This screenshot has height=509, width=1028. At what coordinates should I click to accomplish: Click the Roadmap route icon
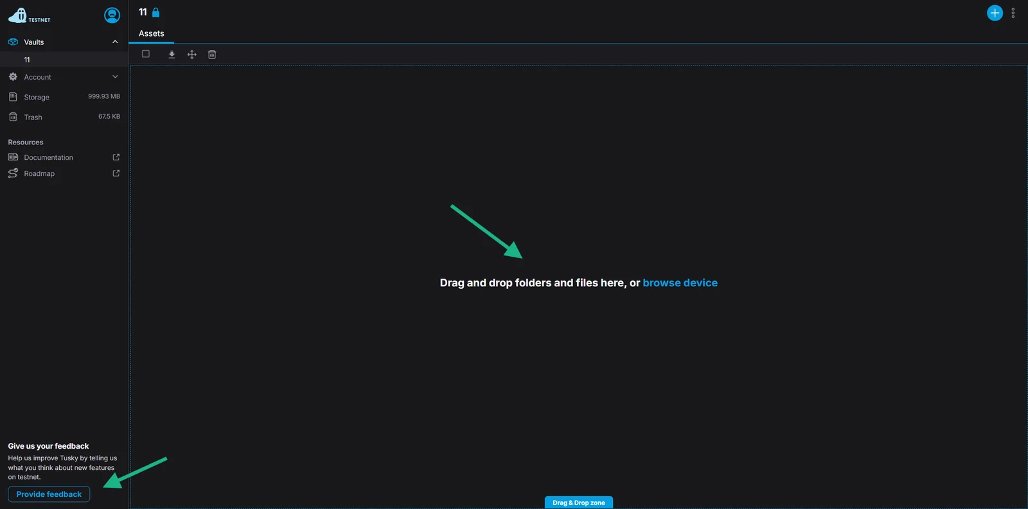tap(13, 173)
